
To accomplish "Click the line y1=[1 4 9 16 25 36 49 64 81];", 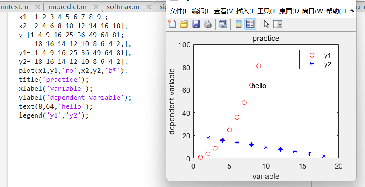I will pyautogui.click(x=75, y=53).
